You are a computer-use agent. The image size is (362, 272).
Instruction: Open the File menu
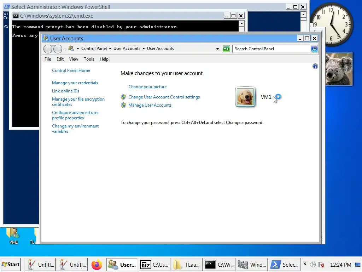pyautogui.click(x=48, y=59)
